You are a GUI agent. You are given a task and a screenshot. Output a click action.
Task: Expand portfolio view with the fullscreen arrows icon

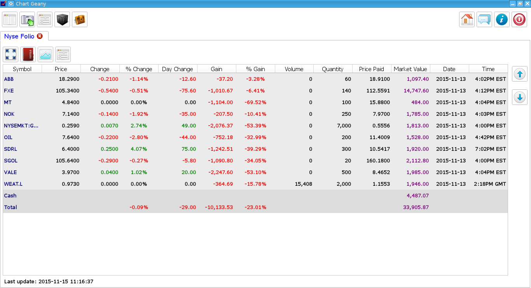10,54
